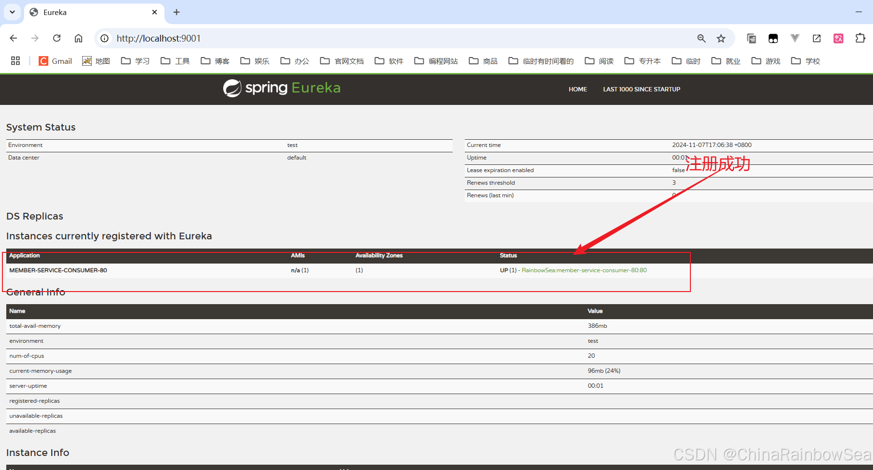The height and width of the screenshot is (470, 873).
Task: Open the 专升本 bookmark folder
Action: [x=643, y=61]
